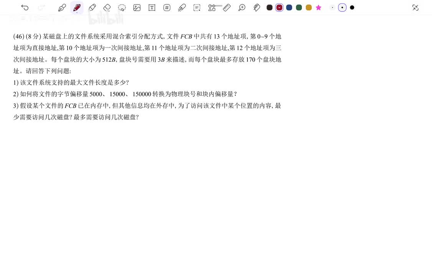Open the selected dark red color dropdown
Viewport: 432px width, 276px height.
pyautogui.click(x=279, y=8)
